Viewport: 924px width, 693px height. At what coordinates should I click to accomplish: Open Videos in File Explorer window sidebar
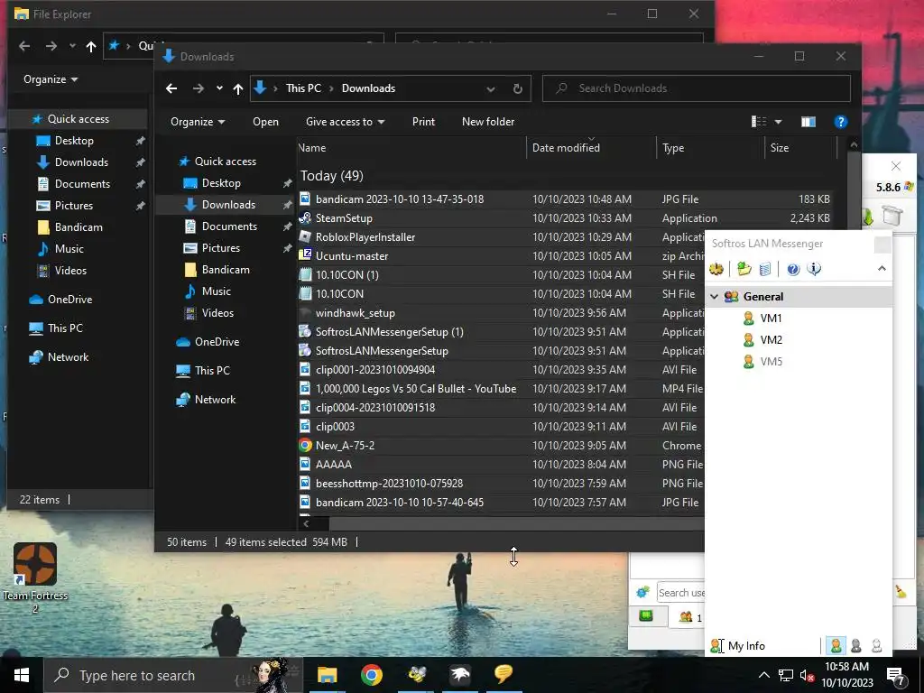(70, 271)
